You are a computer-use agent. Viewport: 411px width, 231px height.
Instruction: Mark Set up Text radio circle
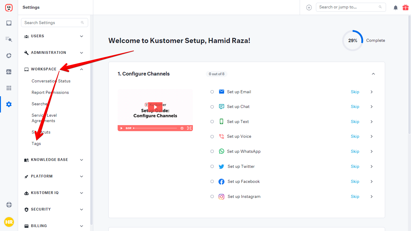click(212, 122)
